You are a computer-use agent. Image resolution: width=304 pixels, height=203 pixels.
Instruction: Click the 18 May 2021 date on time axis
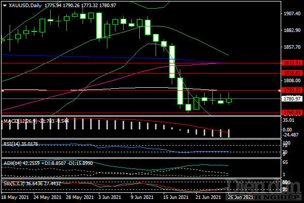pyautogui.click(x=14, y=196)
